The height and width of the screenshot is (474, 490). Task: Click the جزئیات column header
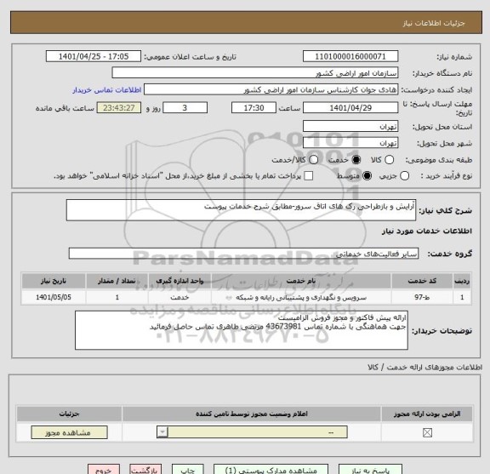[70, 414]
